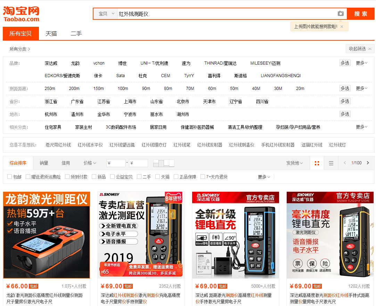Open the 全新升级锂电直充 product image

[236, 235]
